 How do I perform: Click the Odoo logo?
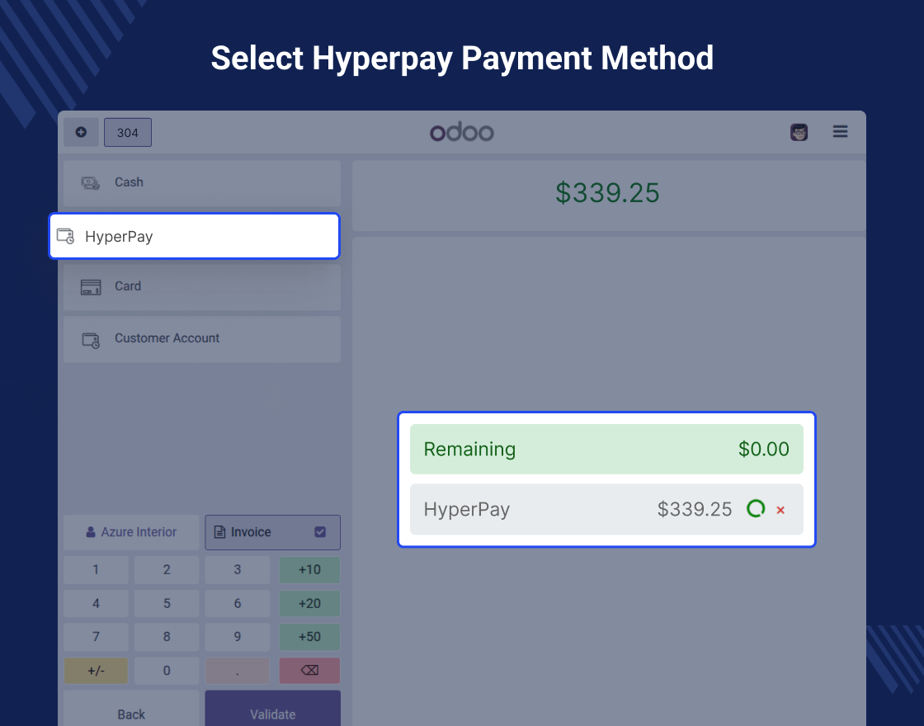coord(462,132)
